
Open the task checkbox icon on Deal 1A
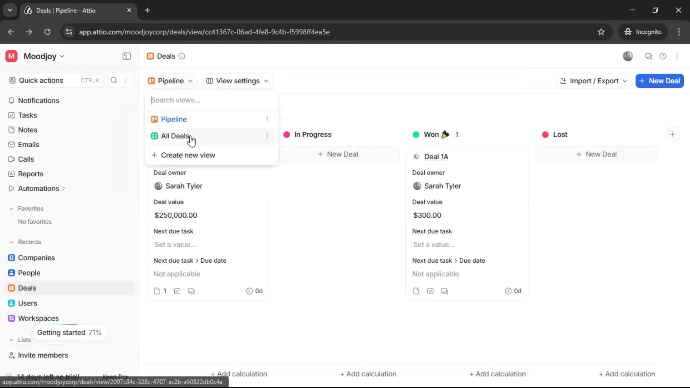tap(430, 291)
